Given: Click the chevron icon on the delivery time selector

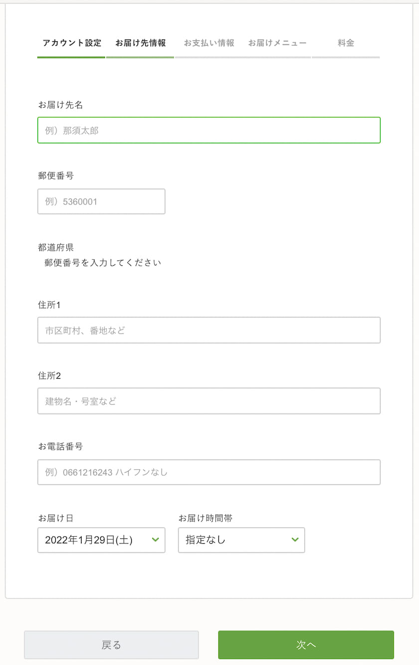Looking at the screenshot, I should point(295,540).
